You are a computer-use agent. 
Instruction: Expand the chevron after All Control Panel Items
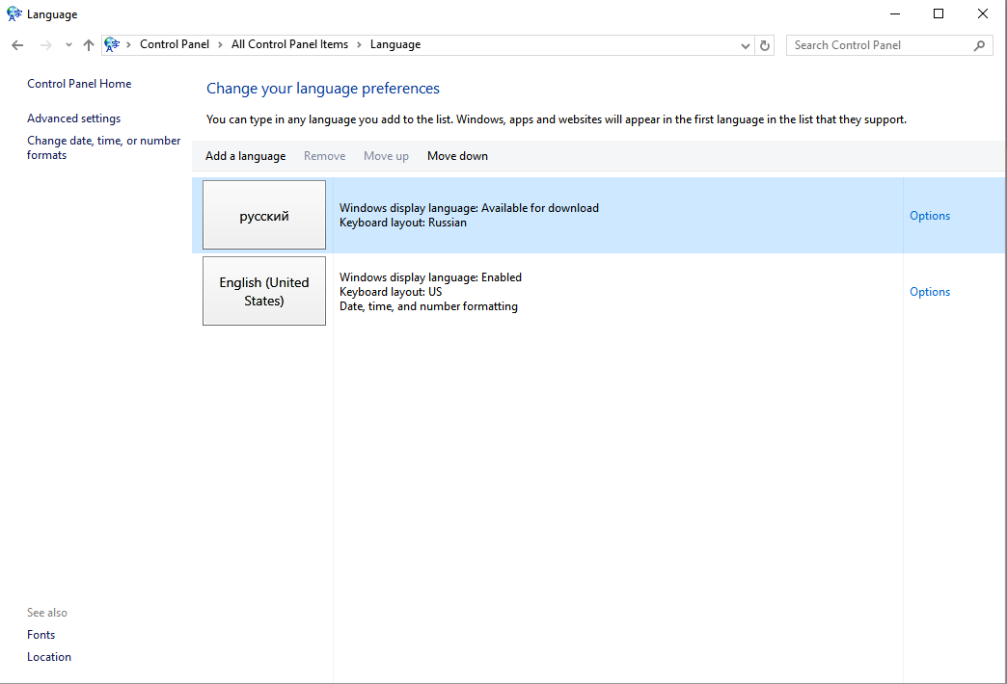point(359,45)
